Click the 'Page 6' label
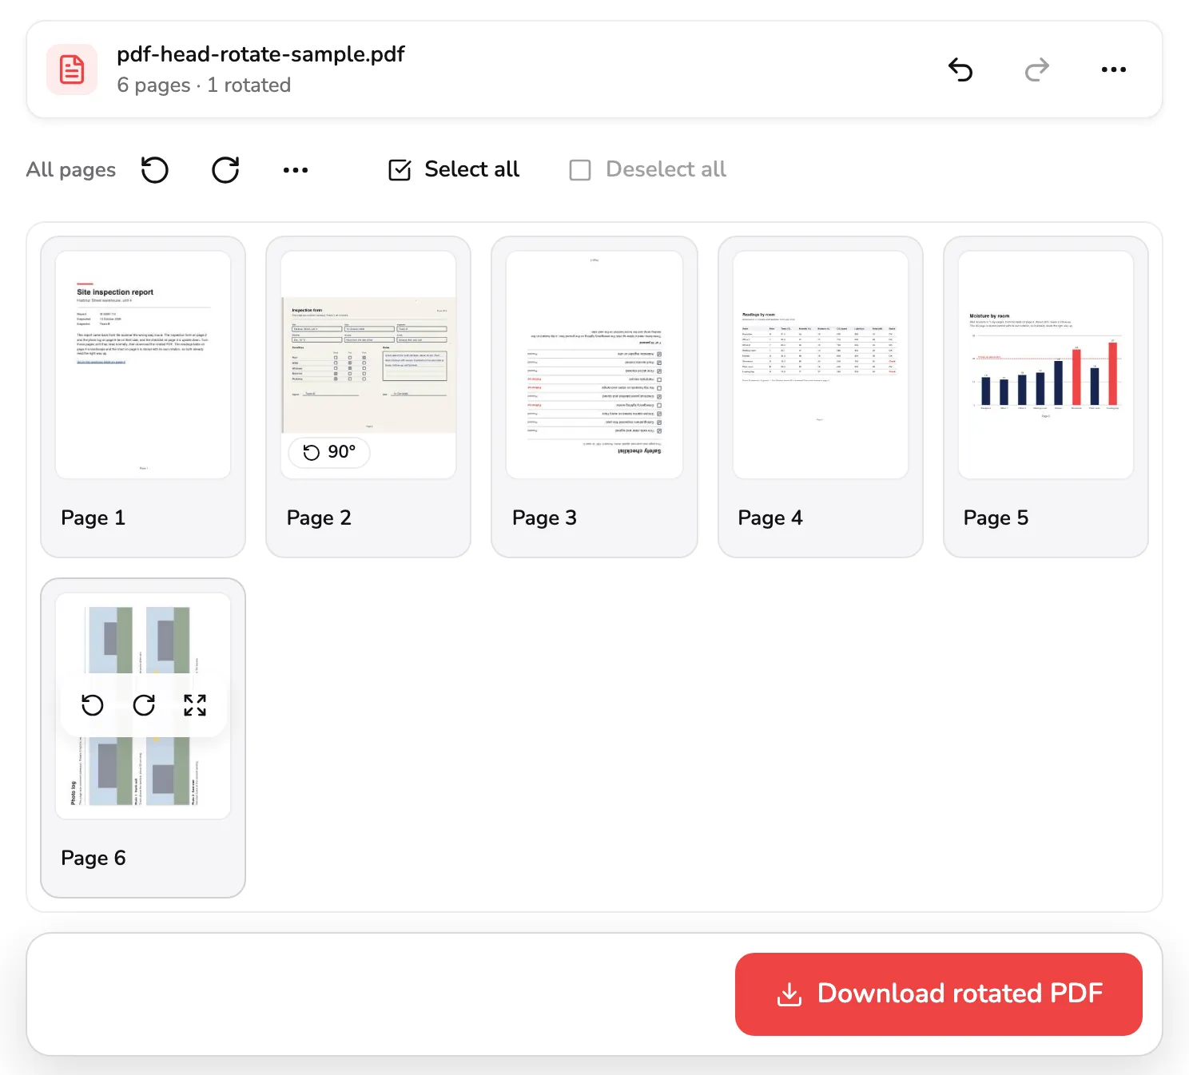1189x1075 pixels. (93, 859)
